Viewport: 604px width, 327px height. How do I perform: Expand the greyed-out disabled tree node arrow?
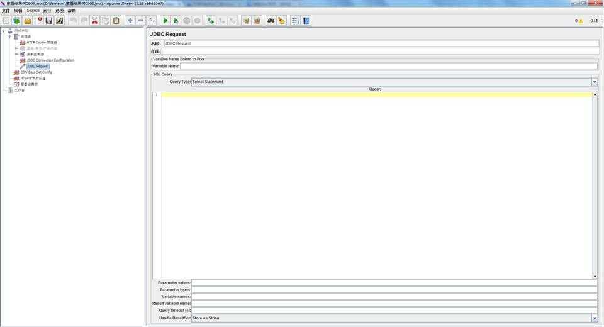click(x=16, y=48)
